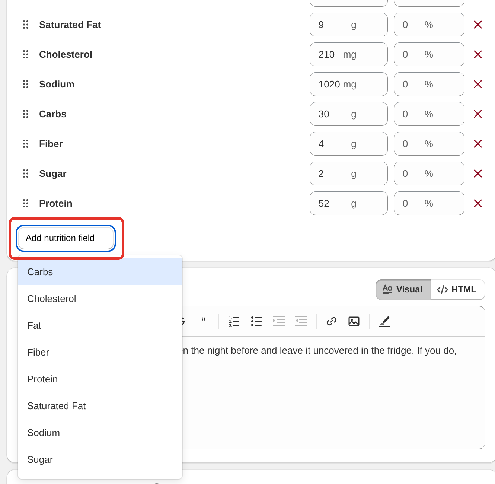Delete the Carbs nutrition row

(x=478, y=114)
